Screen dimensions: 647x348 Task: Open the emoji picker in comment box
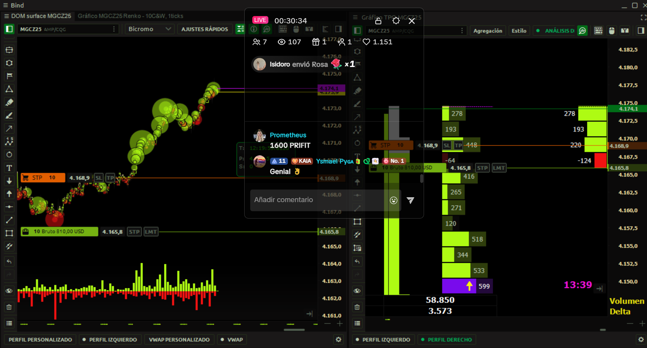point(393,200)
